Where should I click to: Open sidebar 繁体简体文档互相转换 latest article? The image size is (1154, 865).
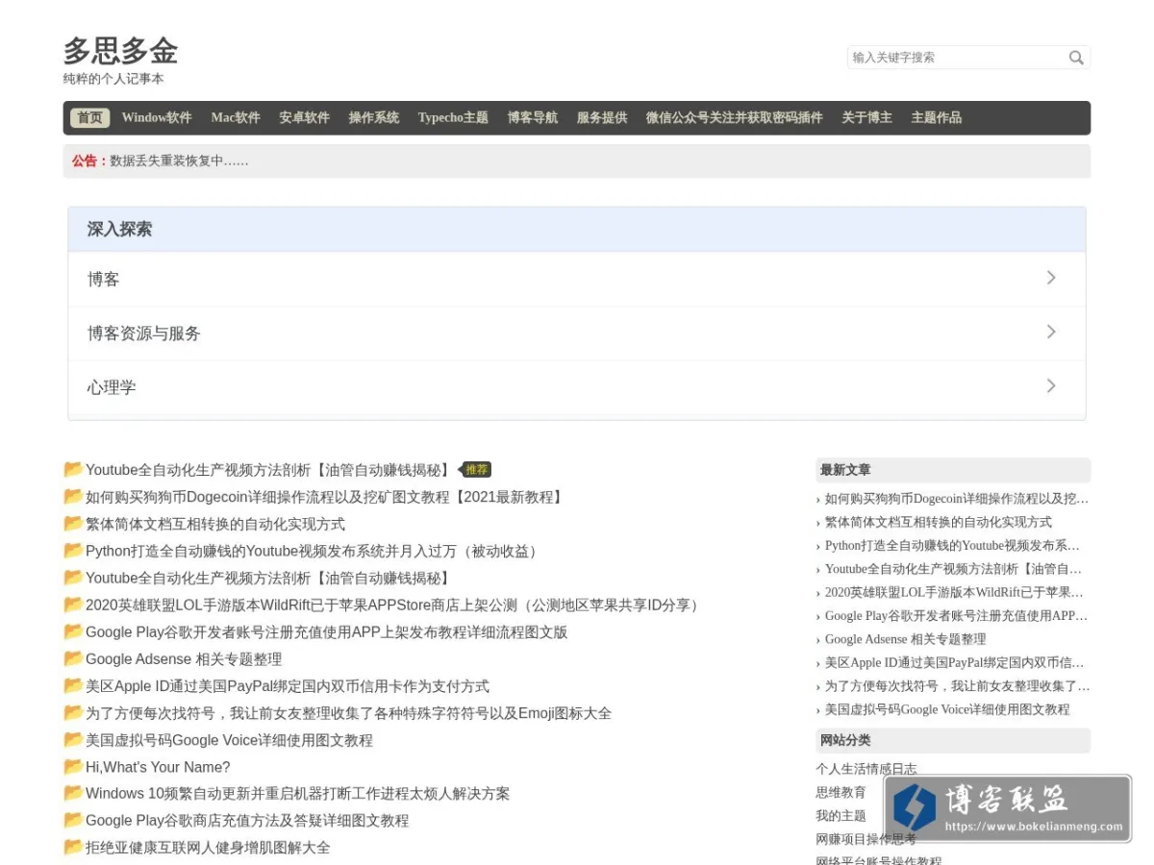tap(939, 522)
